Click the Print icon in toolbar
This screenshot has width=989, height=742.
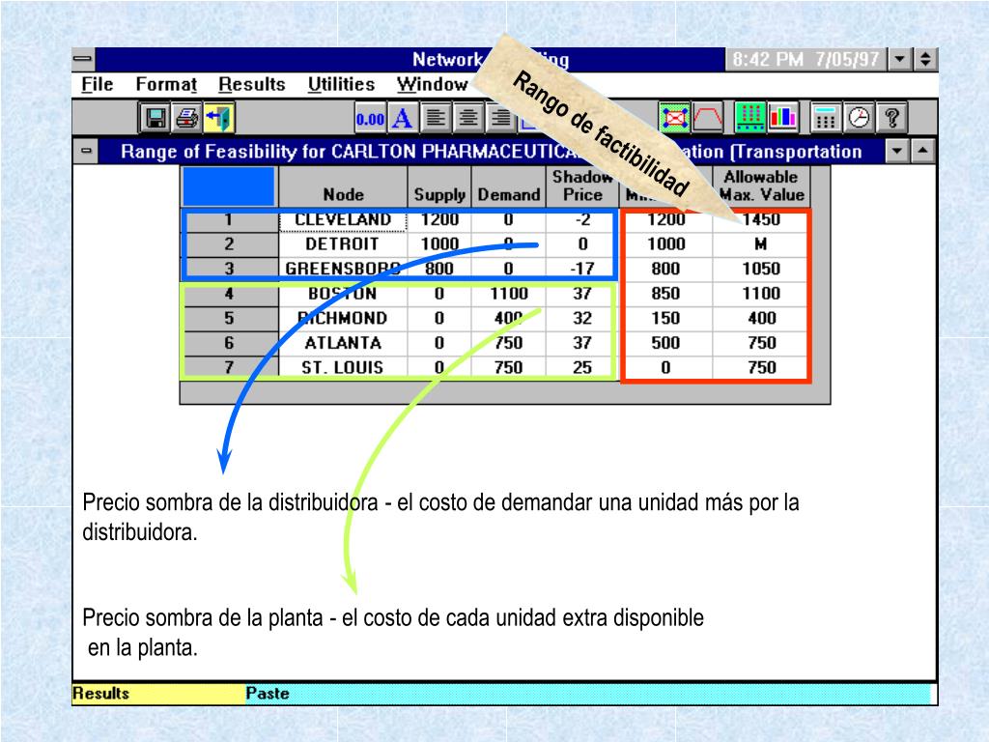coord(186,118)
